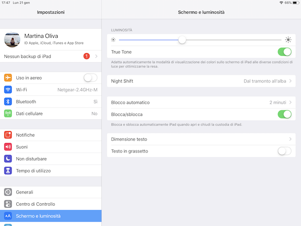The height and width of the screenshot is (226, 301).
Task: Select Bluetooth settings row label
Action: (x=26, y=102)
